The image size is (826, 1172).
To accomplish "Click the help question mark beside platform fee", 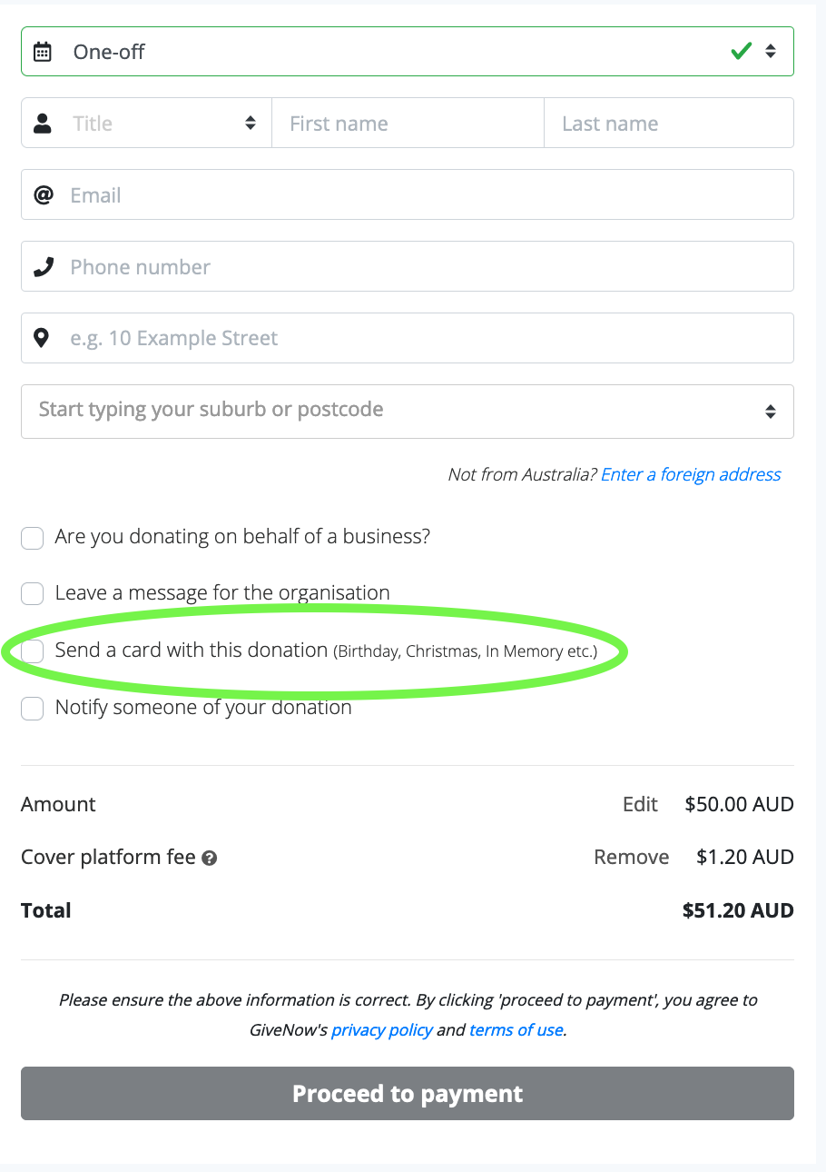I will pos(210,858).
